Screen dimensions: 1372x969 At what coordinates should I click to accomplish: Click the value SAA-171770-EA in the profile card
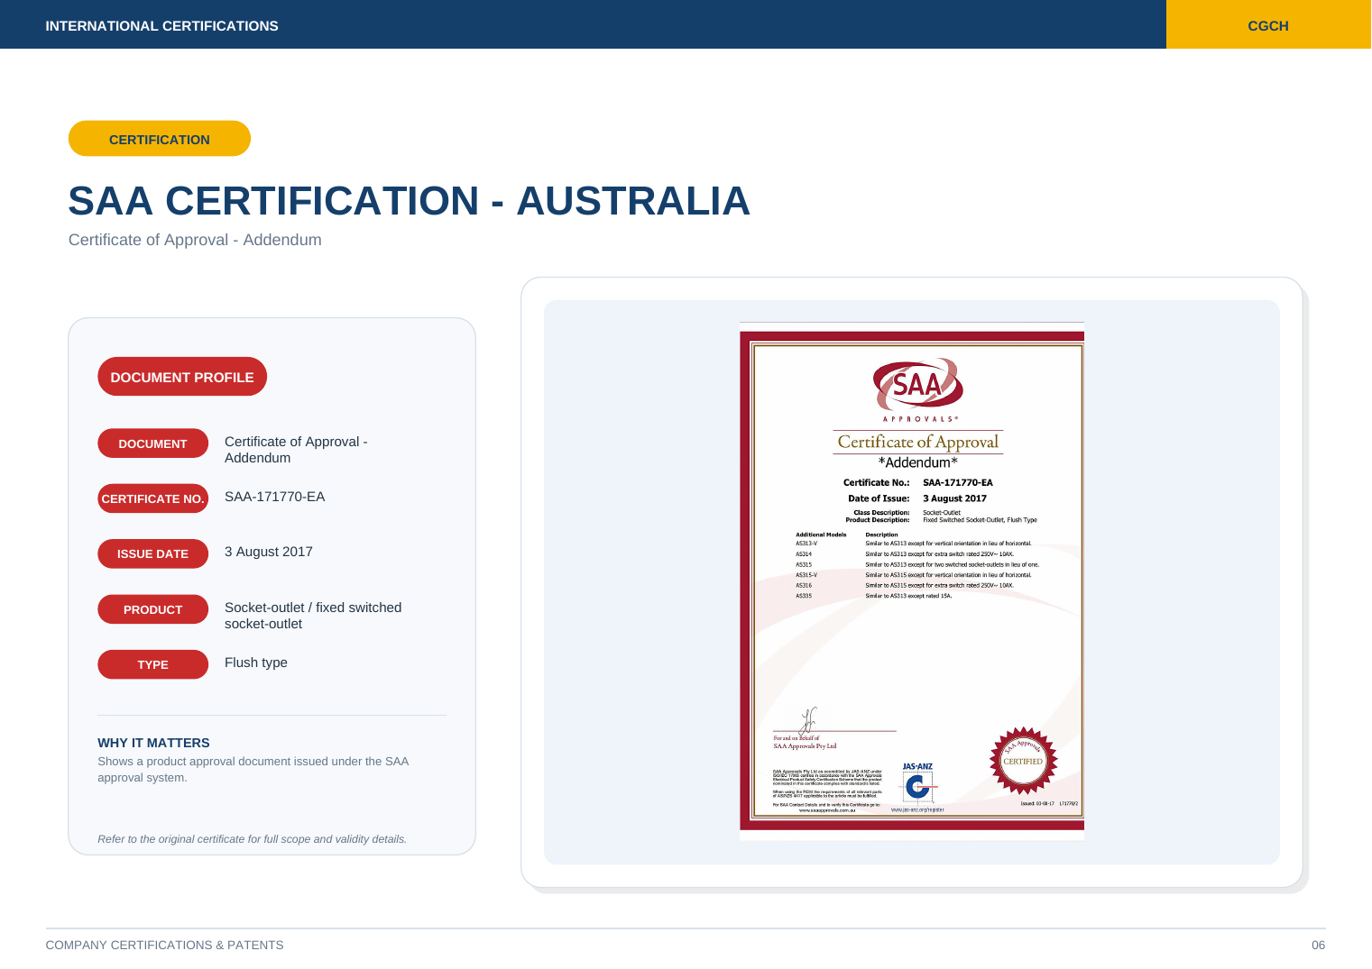coord(274,497)
